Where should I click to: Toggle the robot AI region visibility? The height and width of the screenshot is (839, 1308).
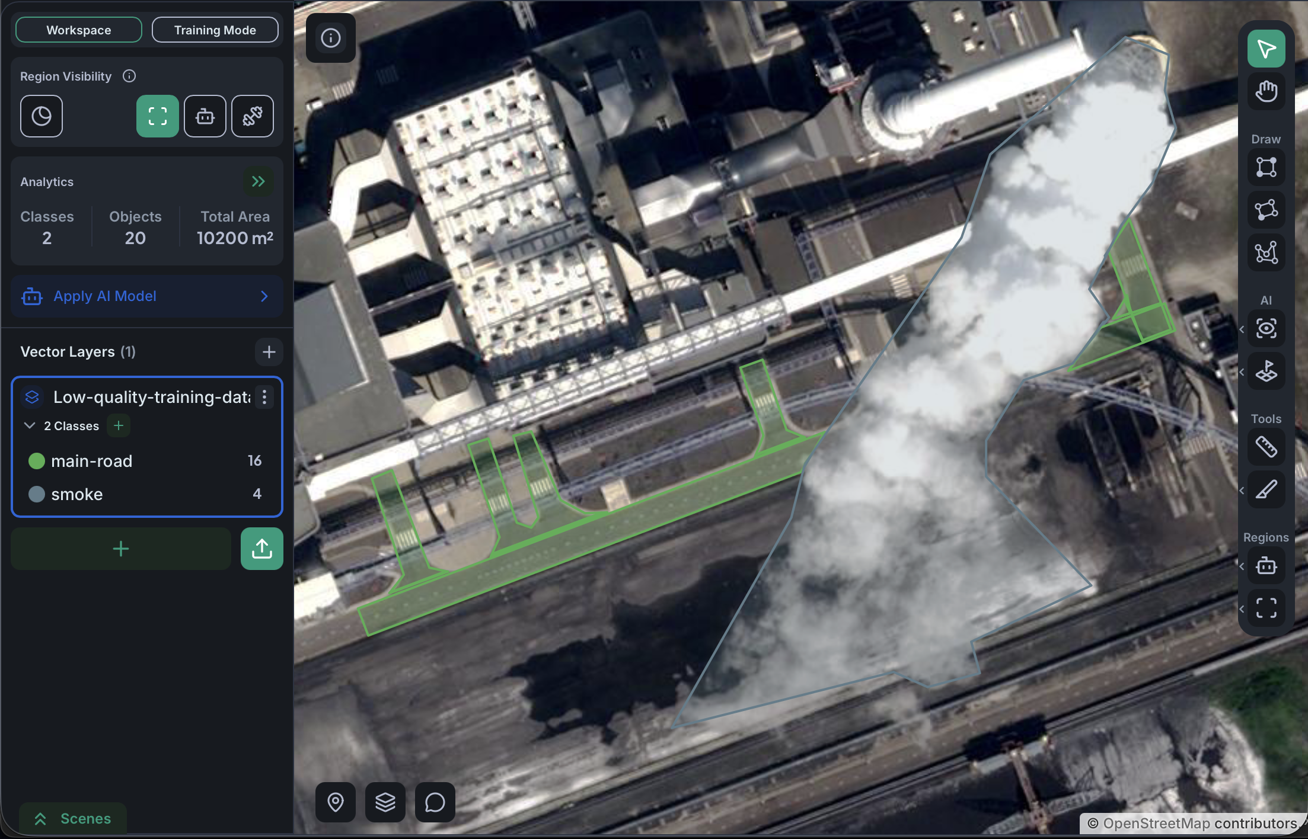click(205, 116)
